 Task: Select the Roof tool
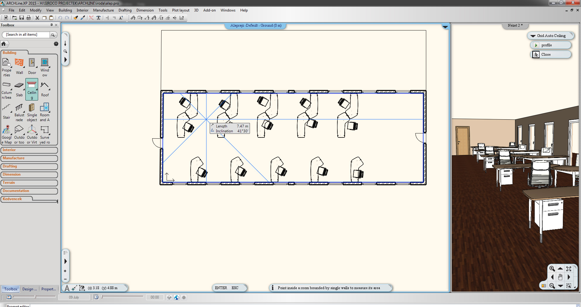tap(45, 89)
